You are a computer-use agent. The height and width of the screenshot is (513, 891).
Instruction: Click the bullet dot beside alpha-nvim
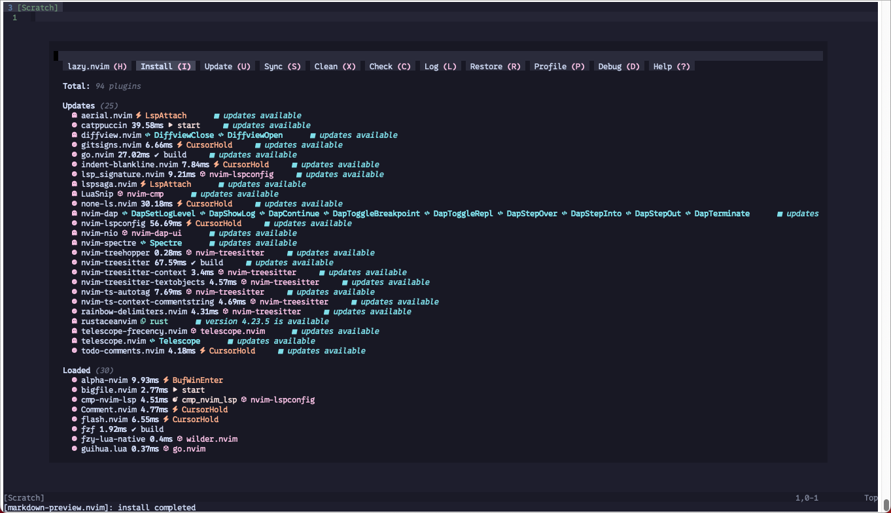pyautogui.click(x=75, y=380)
